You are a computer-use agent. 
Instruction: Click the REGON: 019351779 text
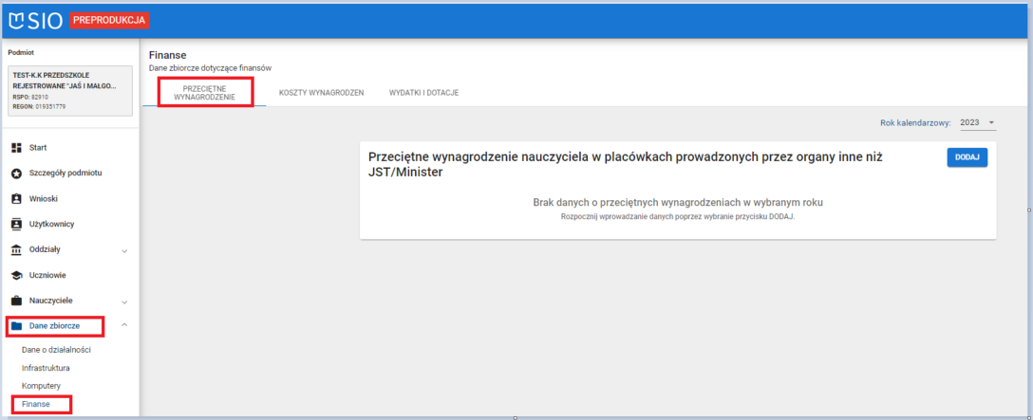[39, 106]
